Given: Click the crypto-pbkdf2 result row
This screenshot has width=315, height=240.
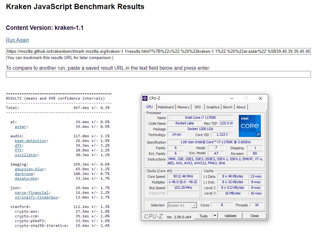Looking at the screenshot, I should pyautogui.click(x=62, y=221).
